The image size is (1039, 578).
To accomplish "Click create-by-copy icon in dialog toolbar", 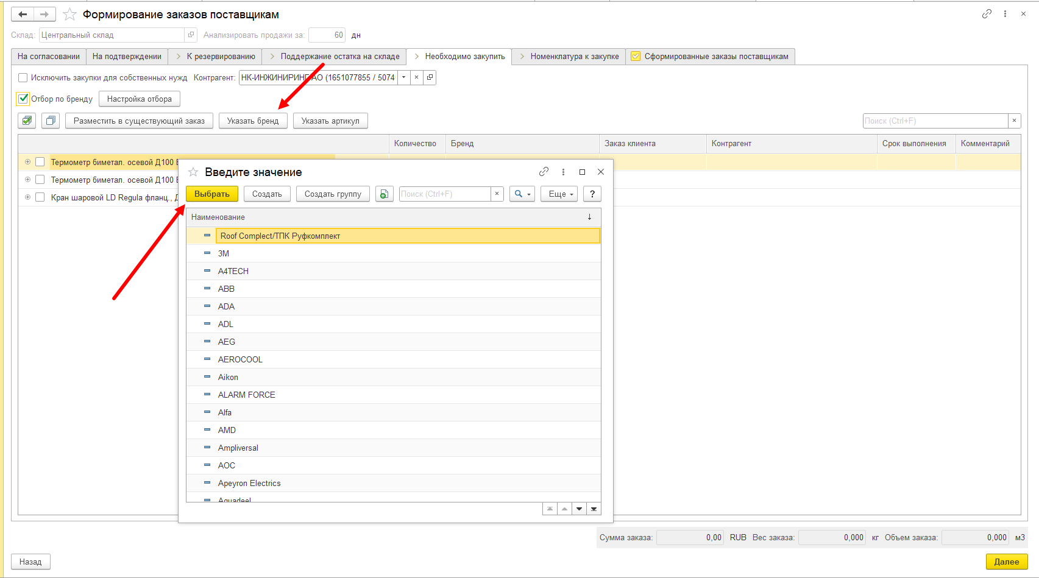I will (x=384, y=194).
